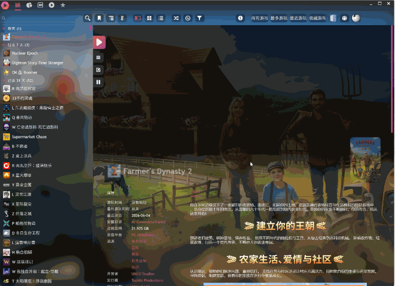Select the 最近游玩 filter preset
This screenshot has width=395, height=286.
(x=298, y=18)
